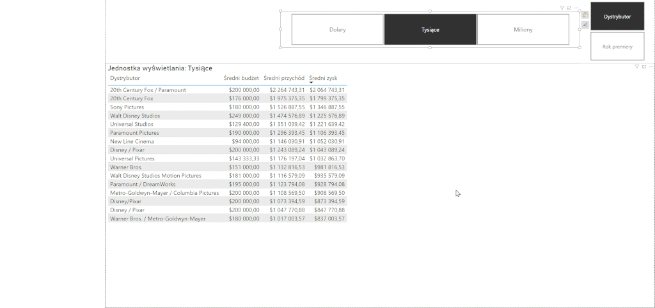Open filter icon above the unit slicer
Screen dimensions: 655x308
point(562,8)
